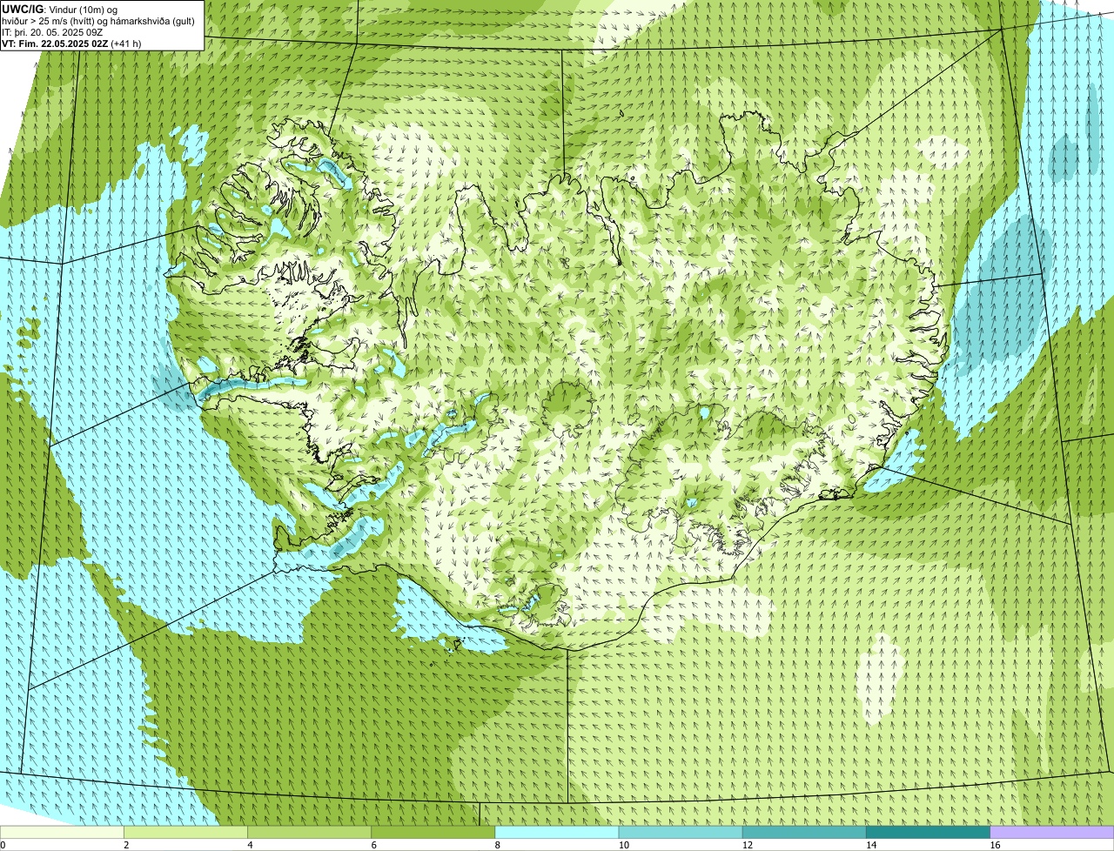Viewport: 1114px width, 851px height.
Task: Click the legend tick label "6"
Action: pyautogui.click(x=373, y=845)
